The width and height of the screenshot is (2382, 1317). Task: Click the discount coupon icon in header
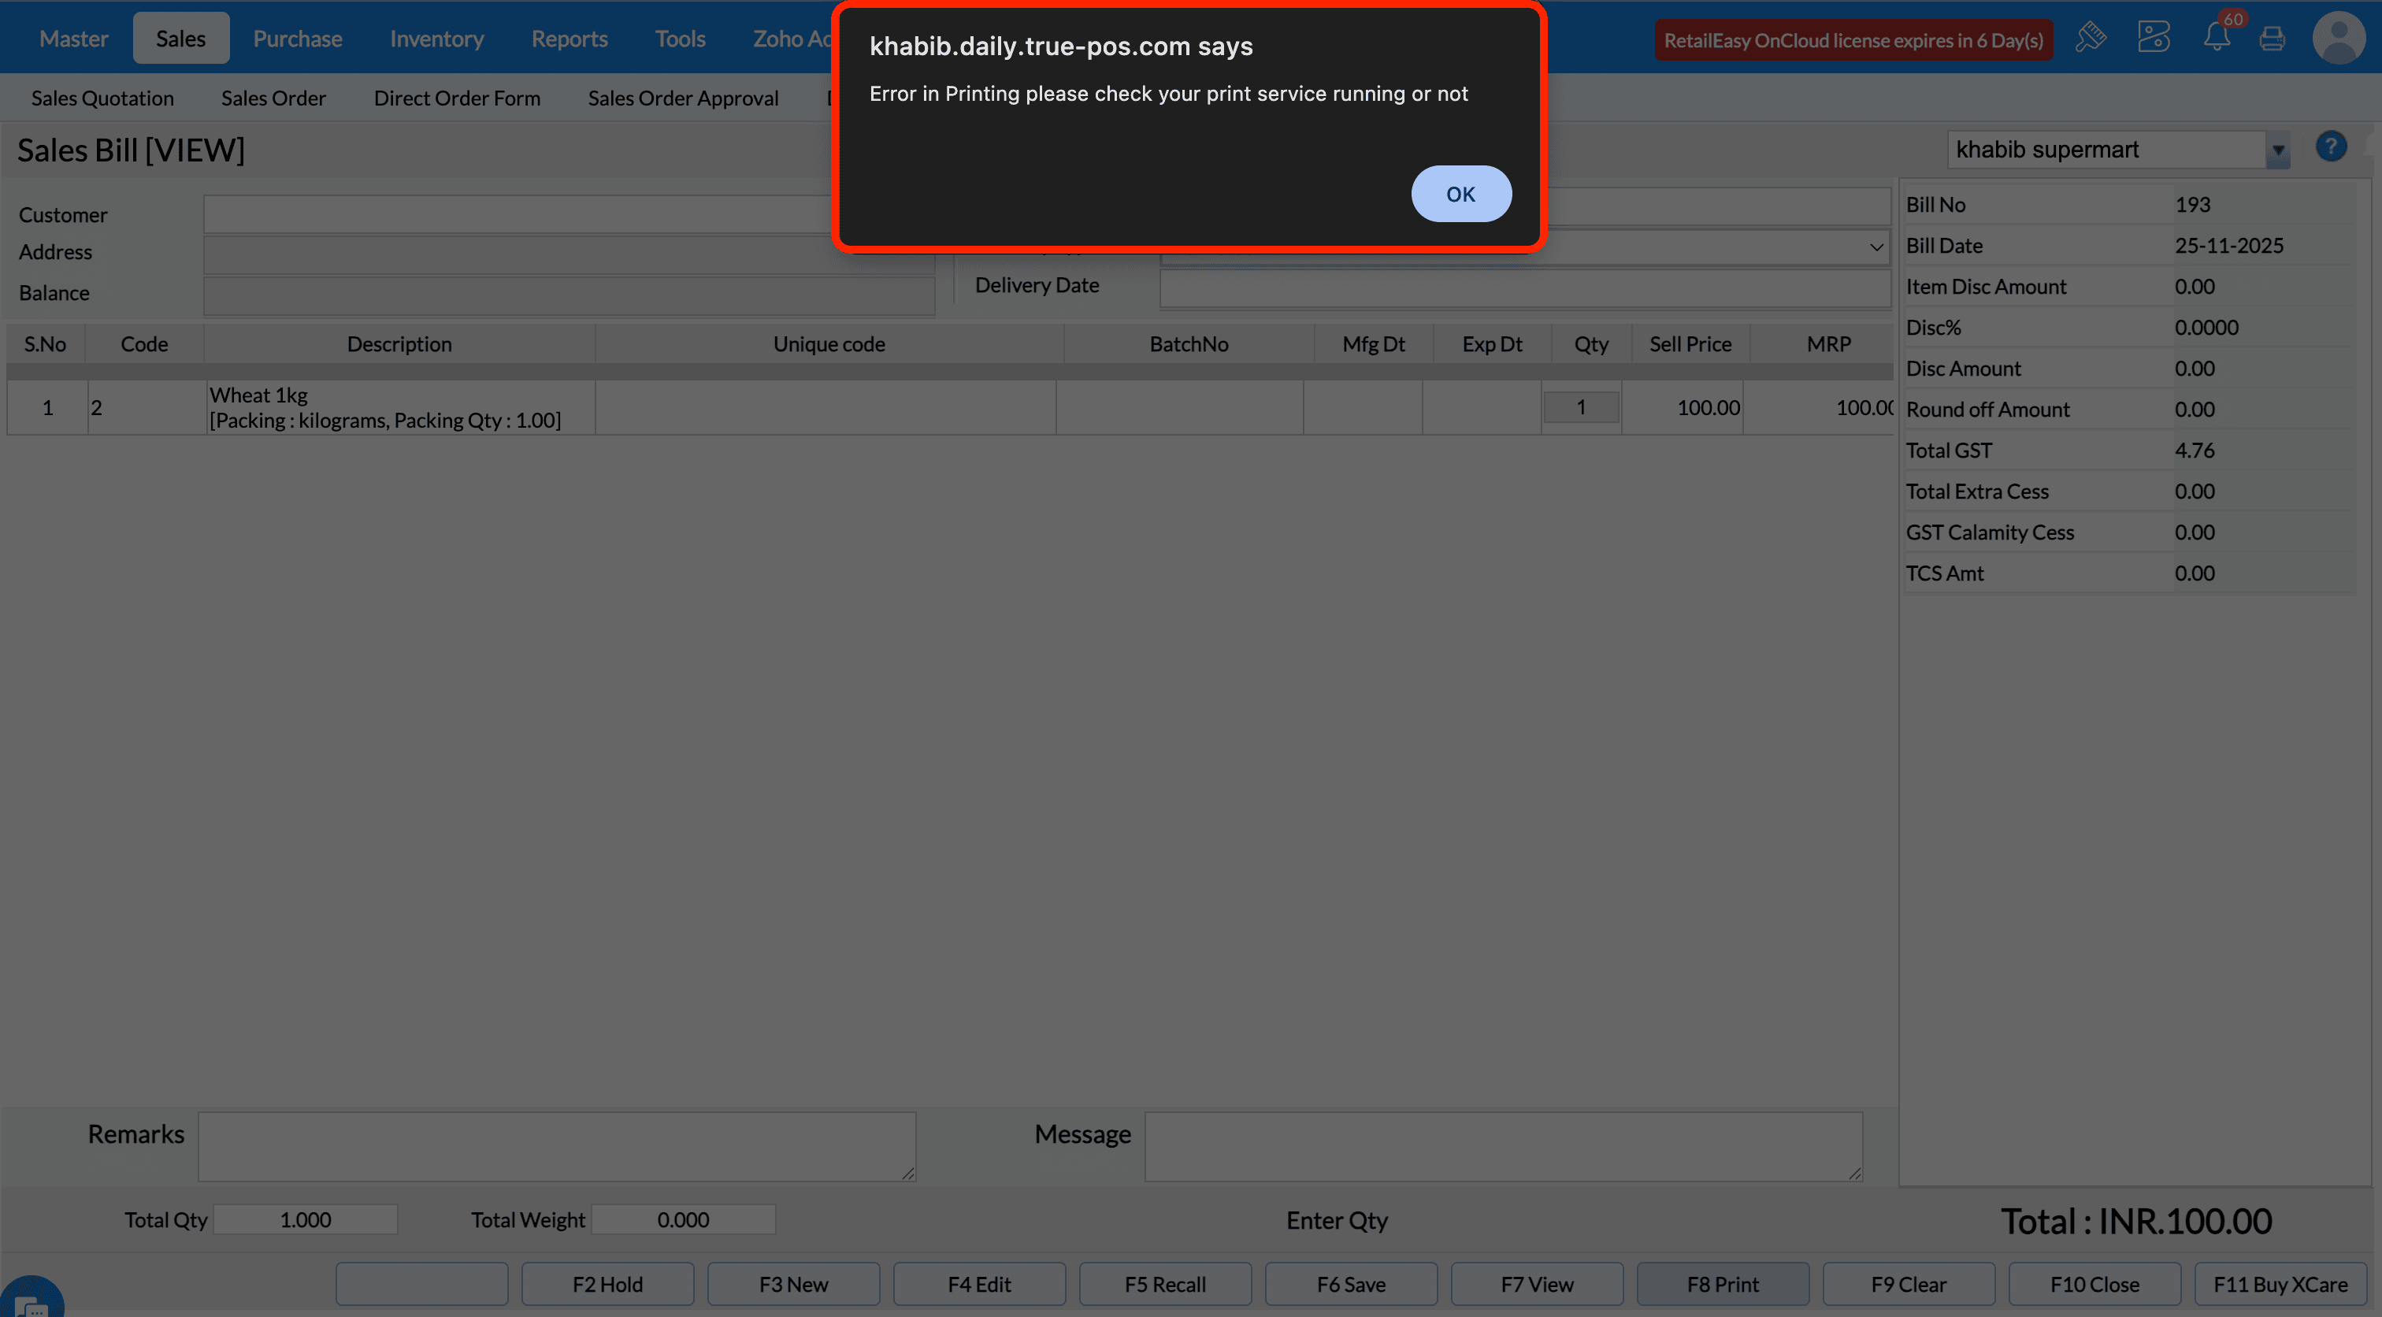(2153, 38)
